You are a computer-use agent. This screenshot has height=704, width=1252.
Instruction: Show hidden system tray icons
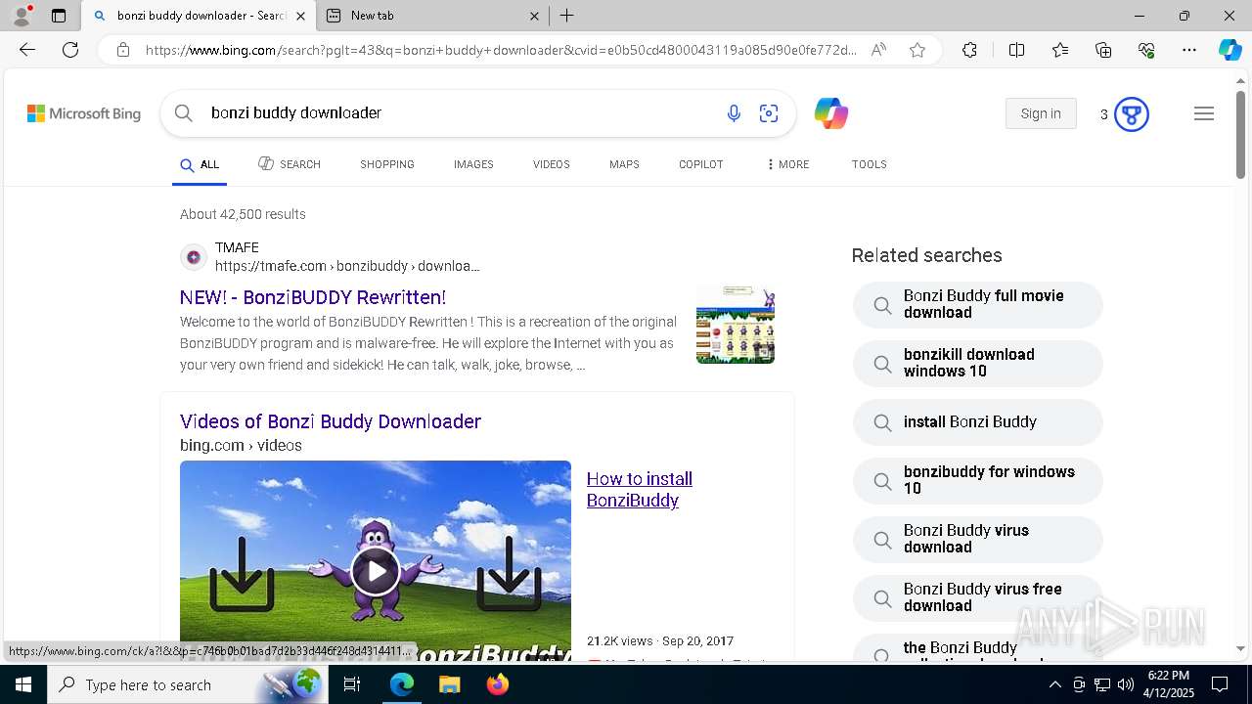[1055, 684]
